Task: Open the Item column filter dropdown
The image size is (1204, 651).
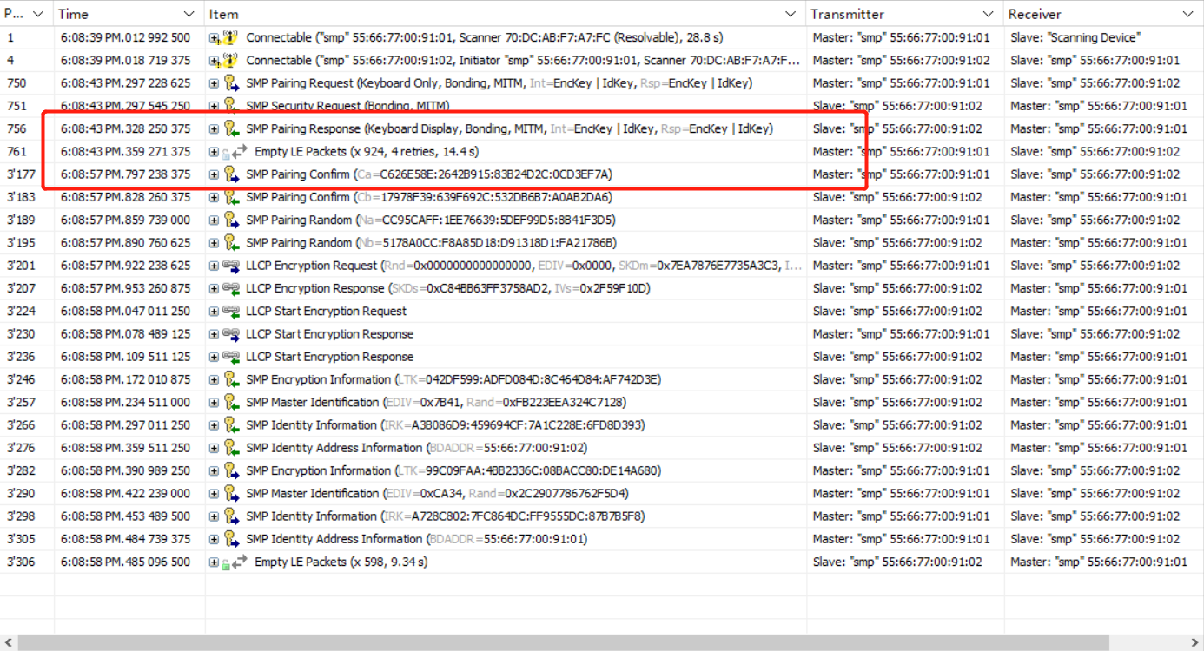Action: (x=791, y=14)
